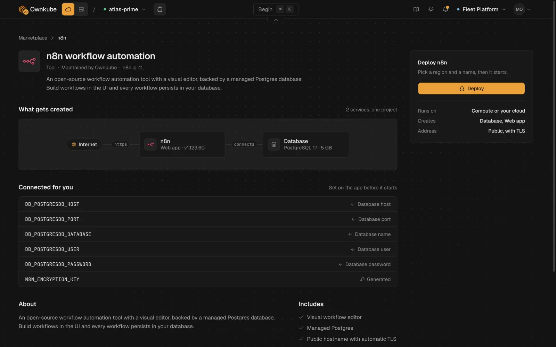The height and width of the screenshot is (347, 556).
Task: Click the Compute or your cloud value
Action: tap(498, 111)
